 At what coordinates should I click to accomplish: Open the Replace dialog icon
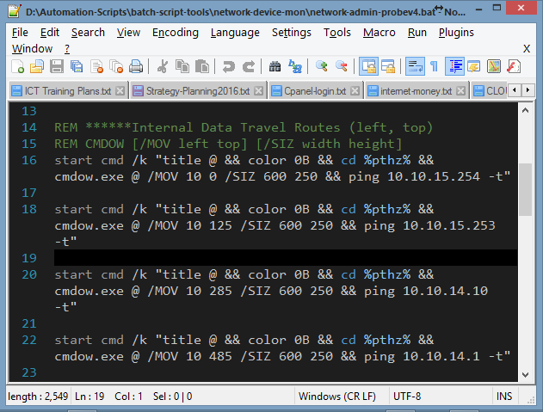pyautogui.click(x=295, y=66)
